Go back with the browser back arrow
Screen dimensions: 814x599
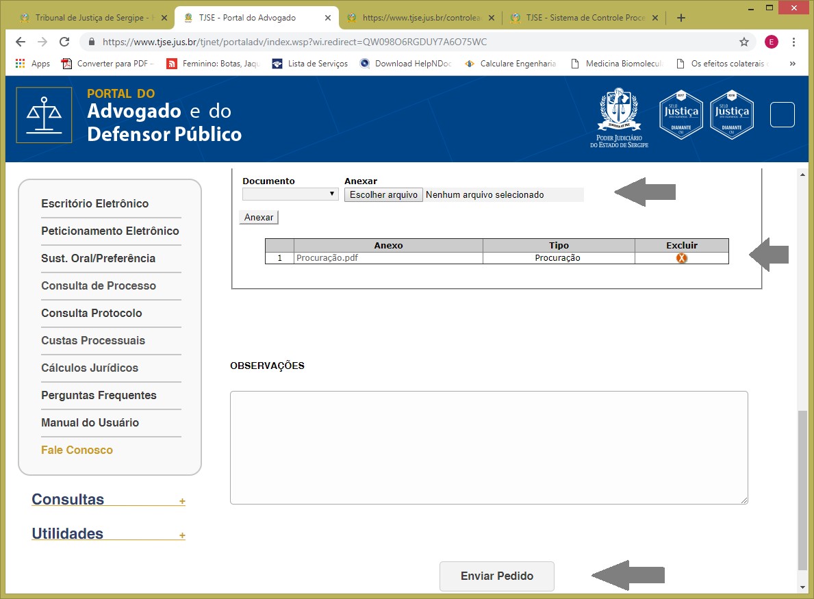click(x=21, y=42)
